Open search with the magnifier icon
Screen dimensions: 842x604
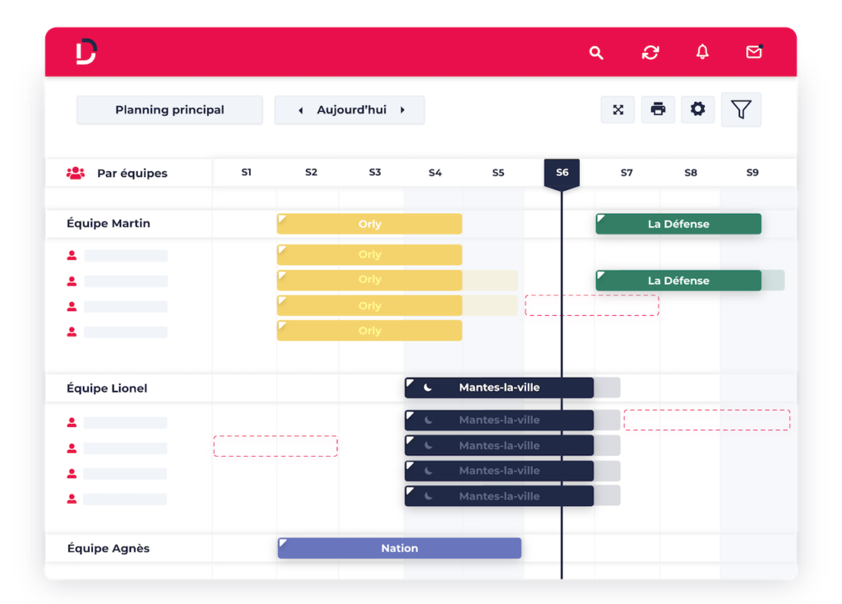click(x=595, y=53)
